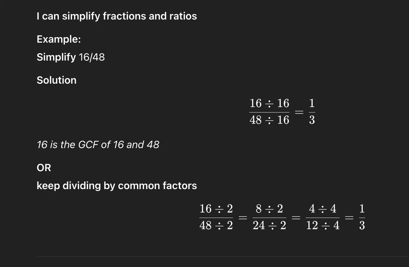Image resolution: width=409 pixels, height=267 pixels.
Task: Click the horizontal divider line at the bottom
Action: [223, 256]
